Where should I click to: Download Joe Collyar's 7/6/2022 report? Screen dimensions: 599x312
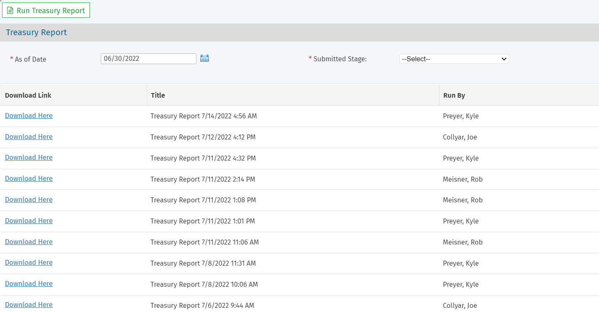(x=29, y=305)
